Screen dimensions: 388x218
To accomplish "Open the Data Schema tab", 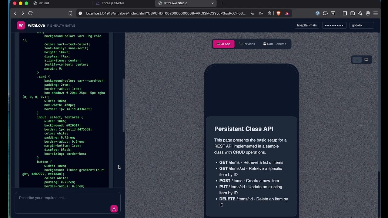I will tap(275, 44).
